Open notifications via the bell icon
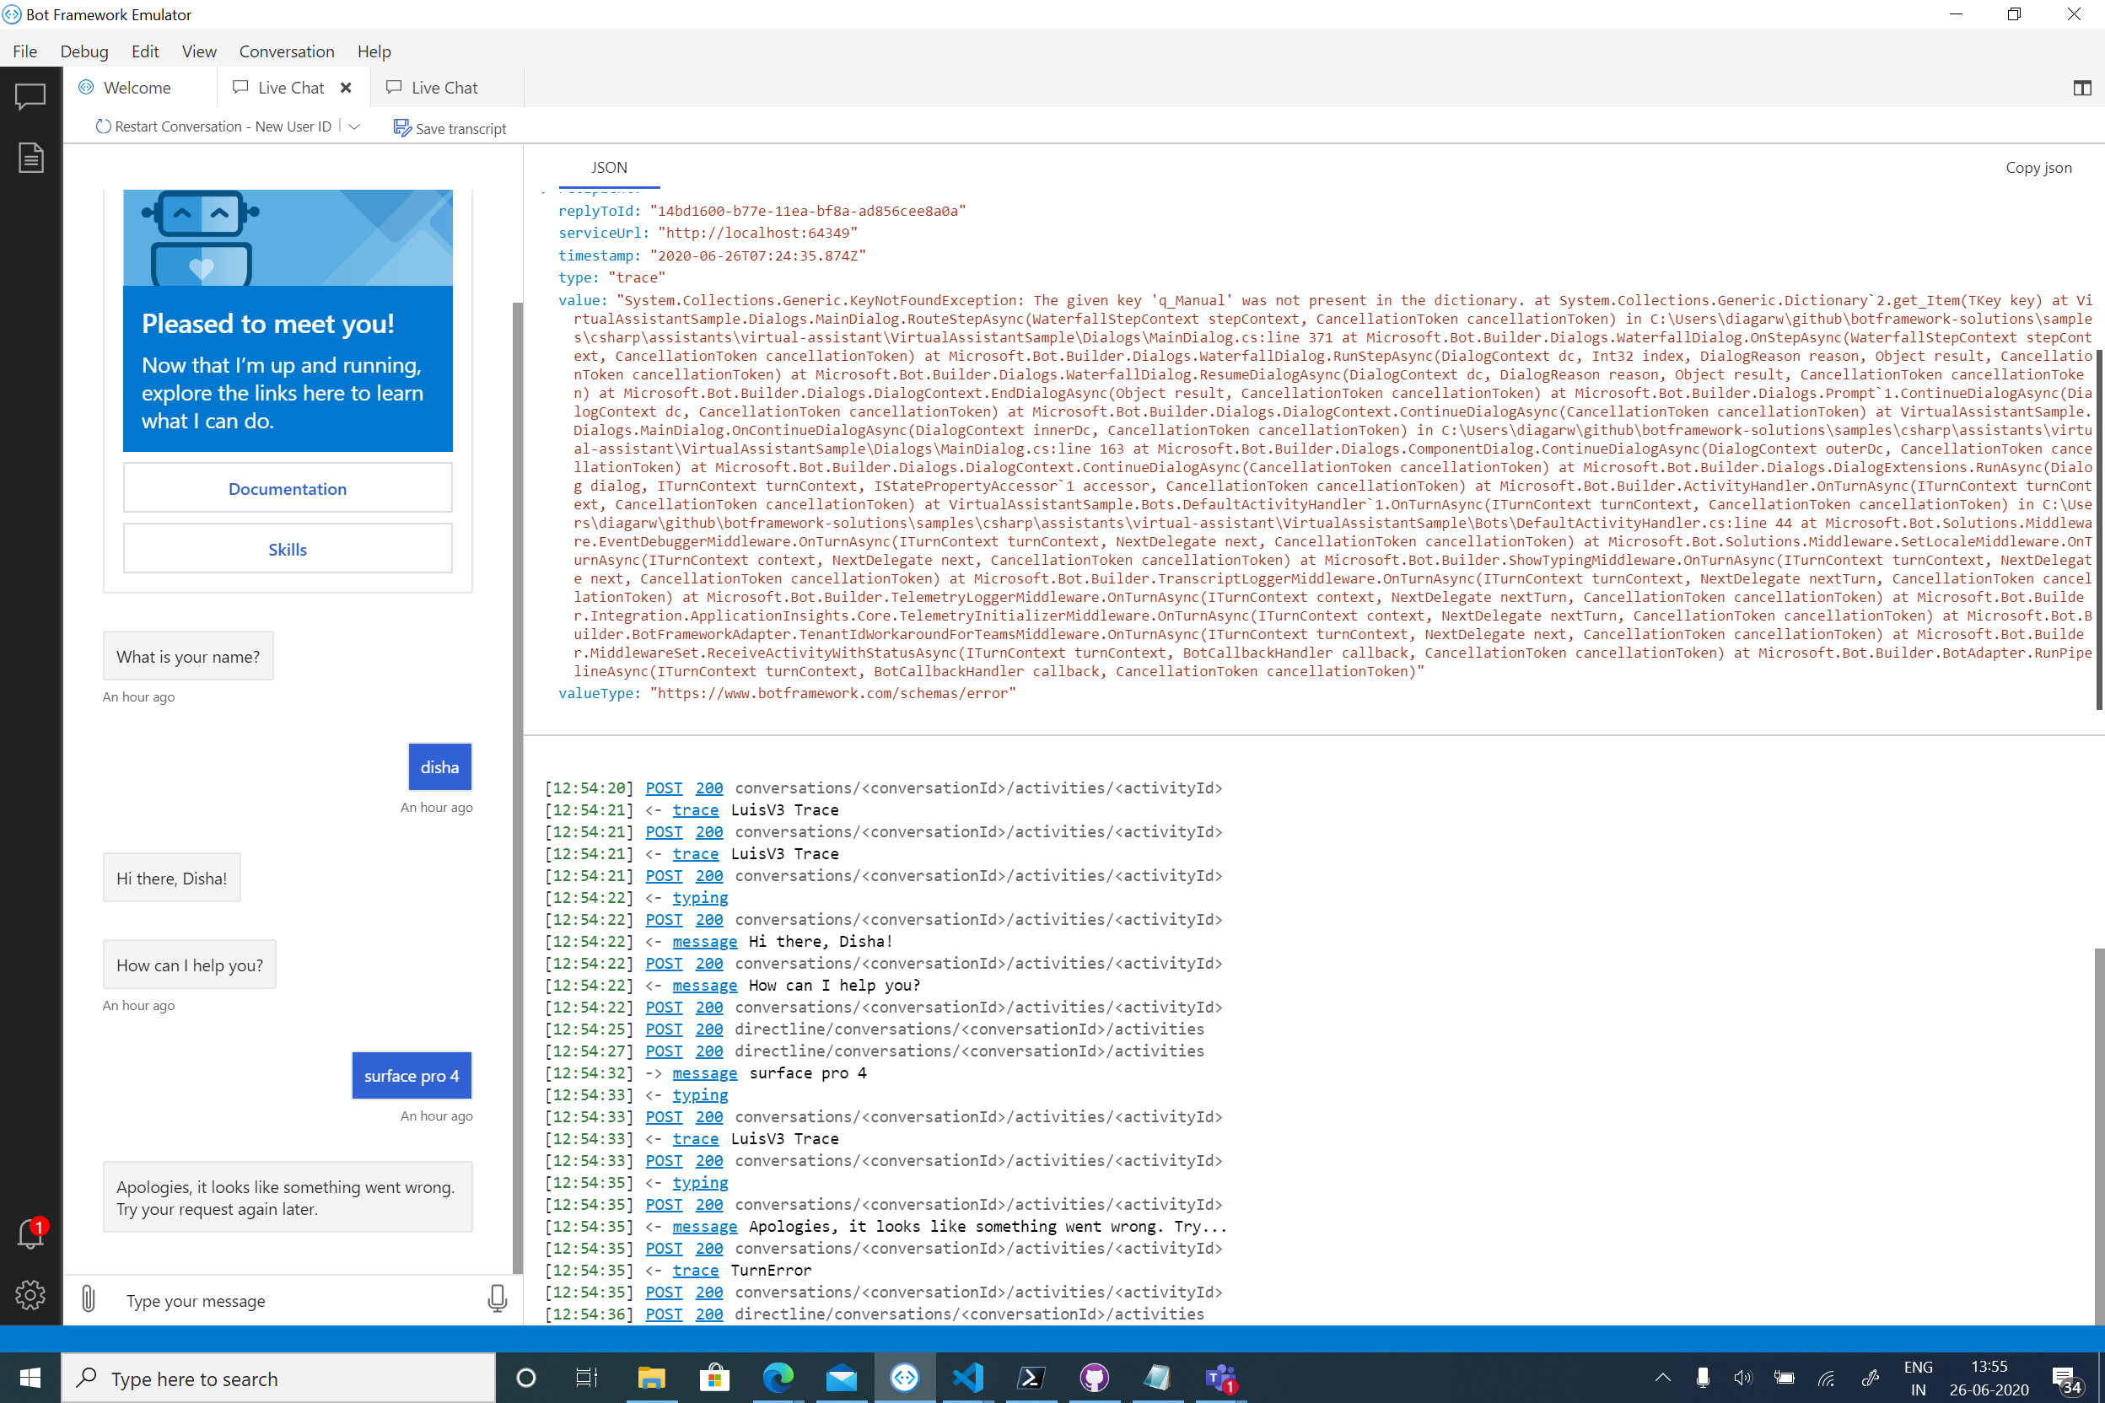Screen dimensions: 2105x1403 point(30,1234)
